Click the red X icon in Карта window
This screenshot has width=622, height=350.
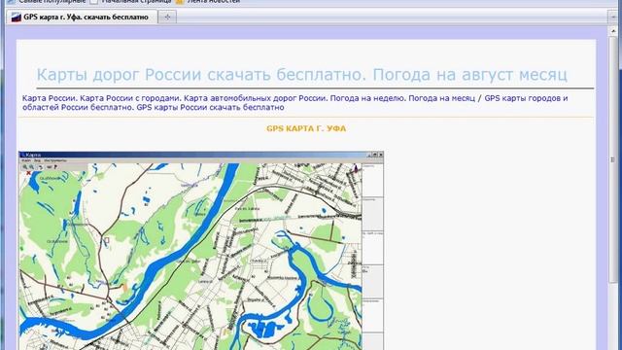pyautogui.click(x=28, y=173)
